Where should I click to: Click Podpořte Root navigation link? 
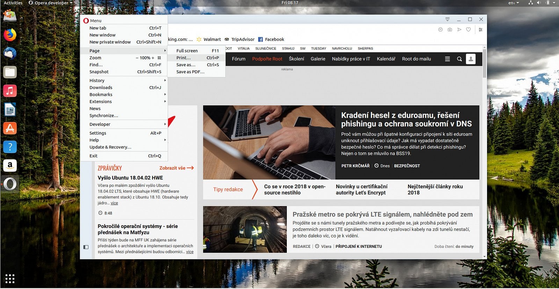tap(267, 59)
